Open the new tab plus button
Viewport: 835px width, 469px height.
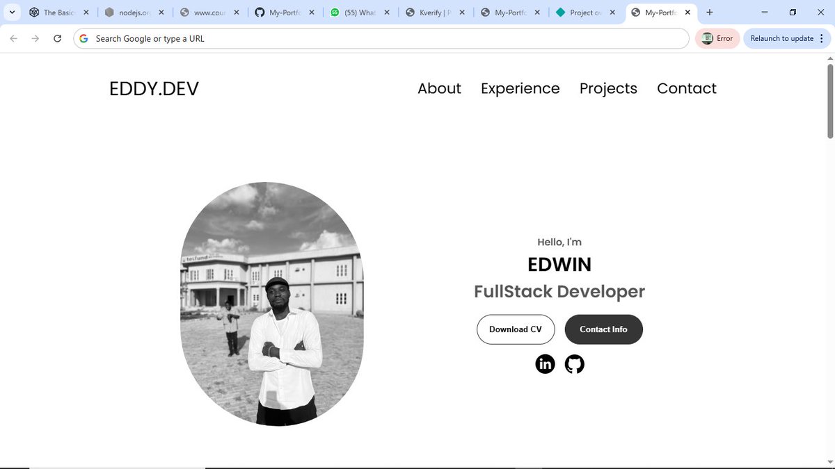click(x=710, y=13)
